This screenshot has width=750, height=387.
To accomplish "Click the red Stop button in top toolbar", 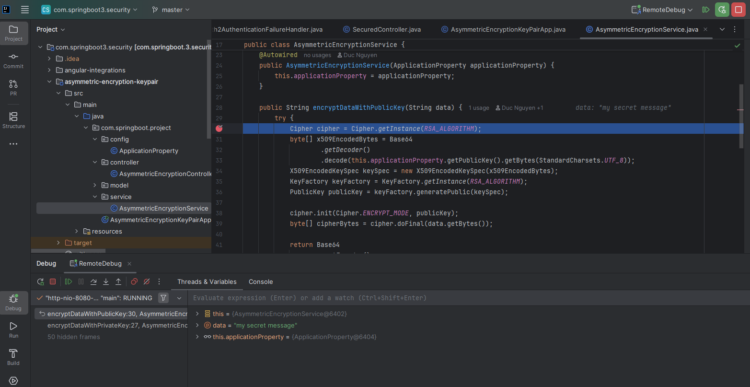I will (738, 10).
